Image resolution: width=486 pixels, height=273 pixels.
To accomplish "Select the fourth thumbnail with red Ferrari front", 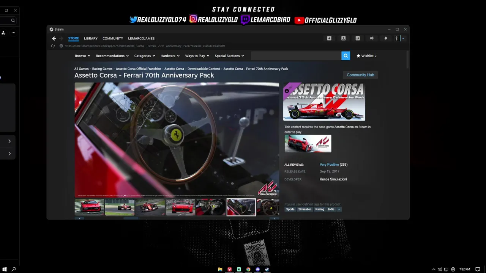I will tap(180, 207).
